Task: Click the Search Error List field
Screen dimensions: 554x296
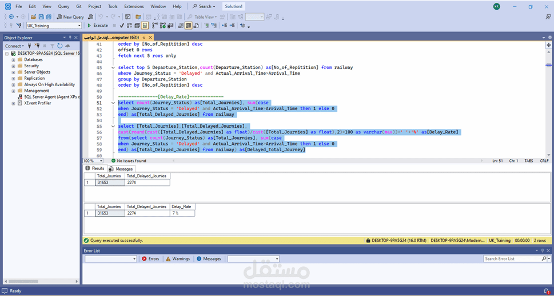Action: tap(512, 259)
